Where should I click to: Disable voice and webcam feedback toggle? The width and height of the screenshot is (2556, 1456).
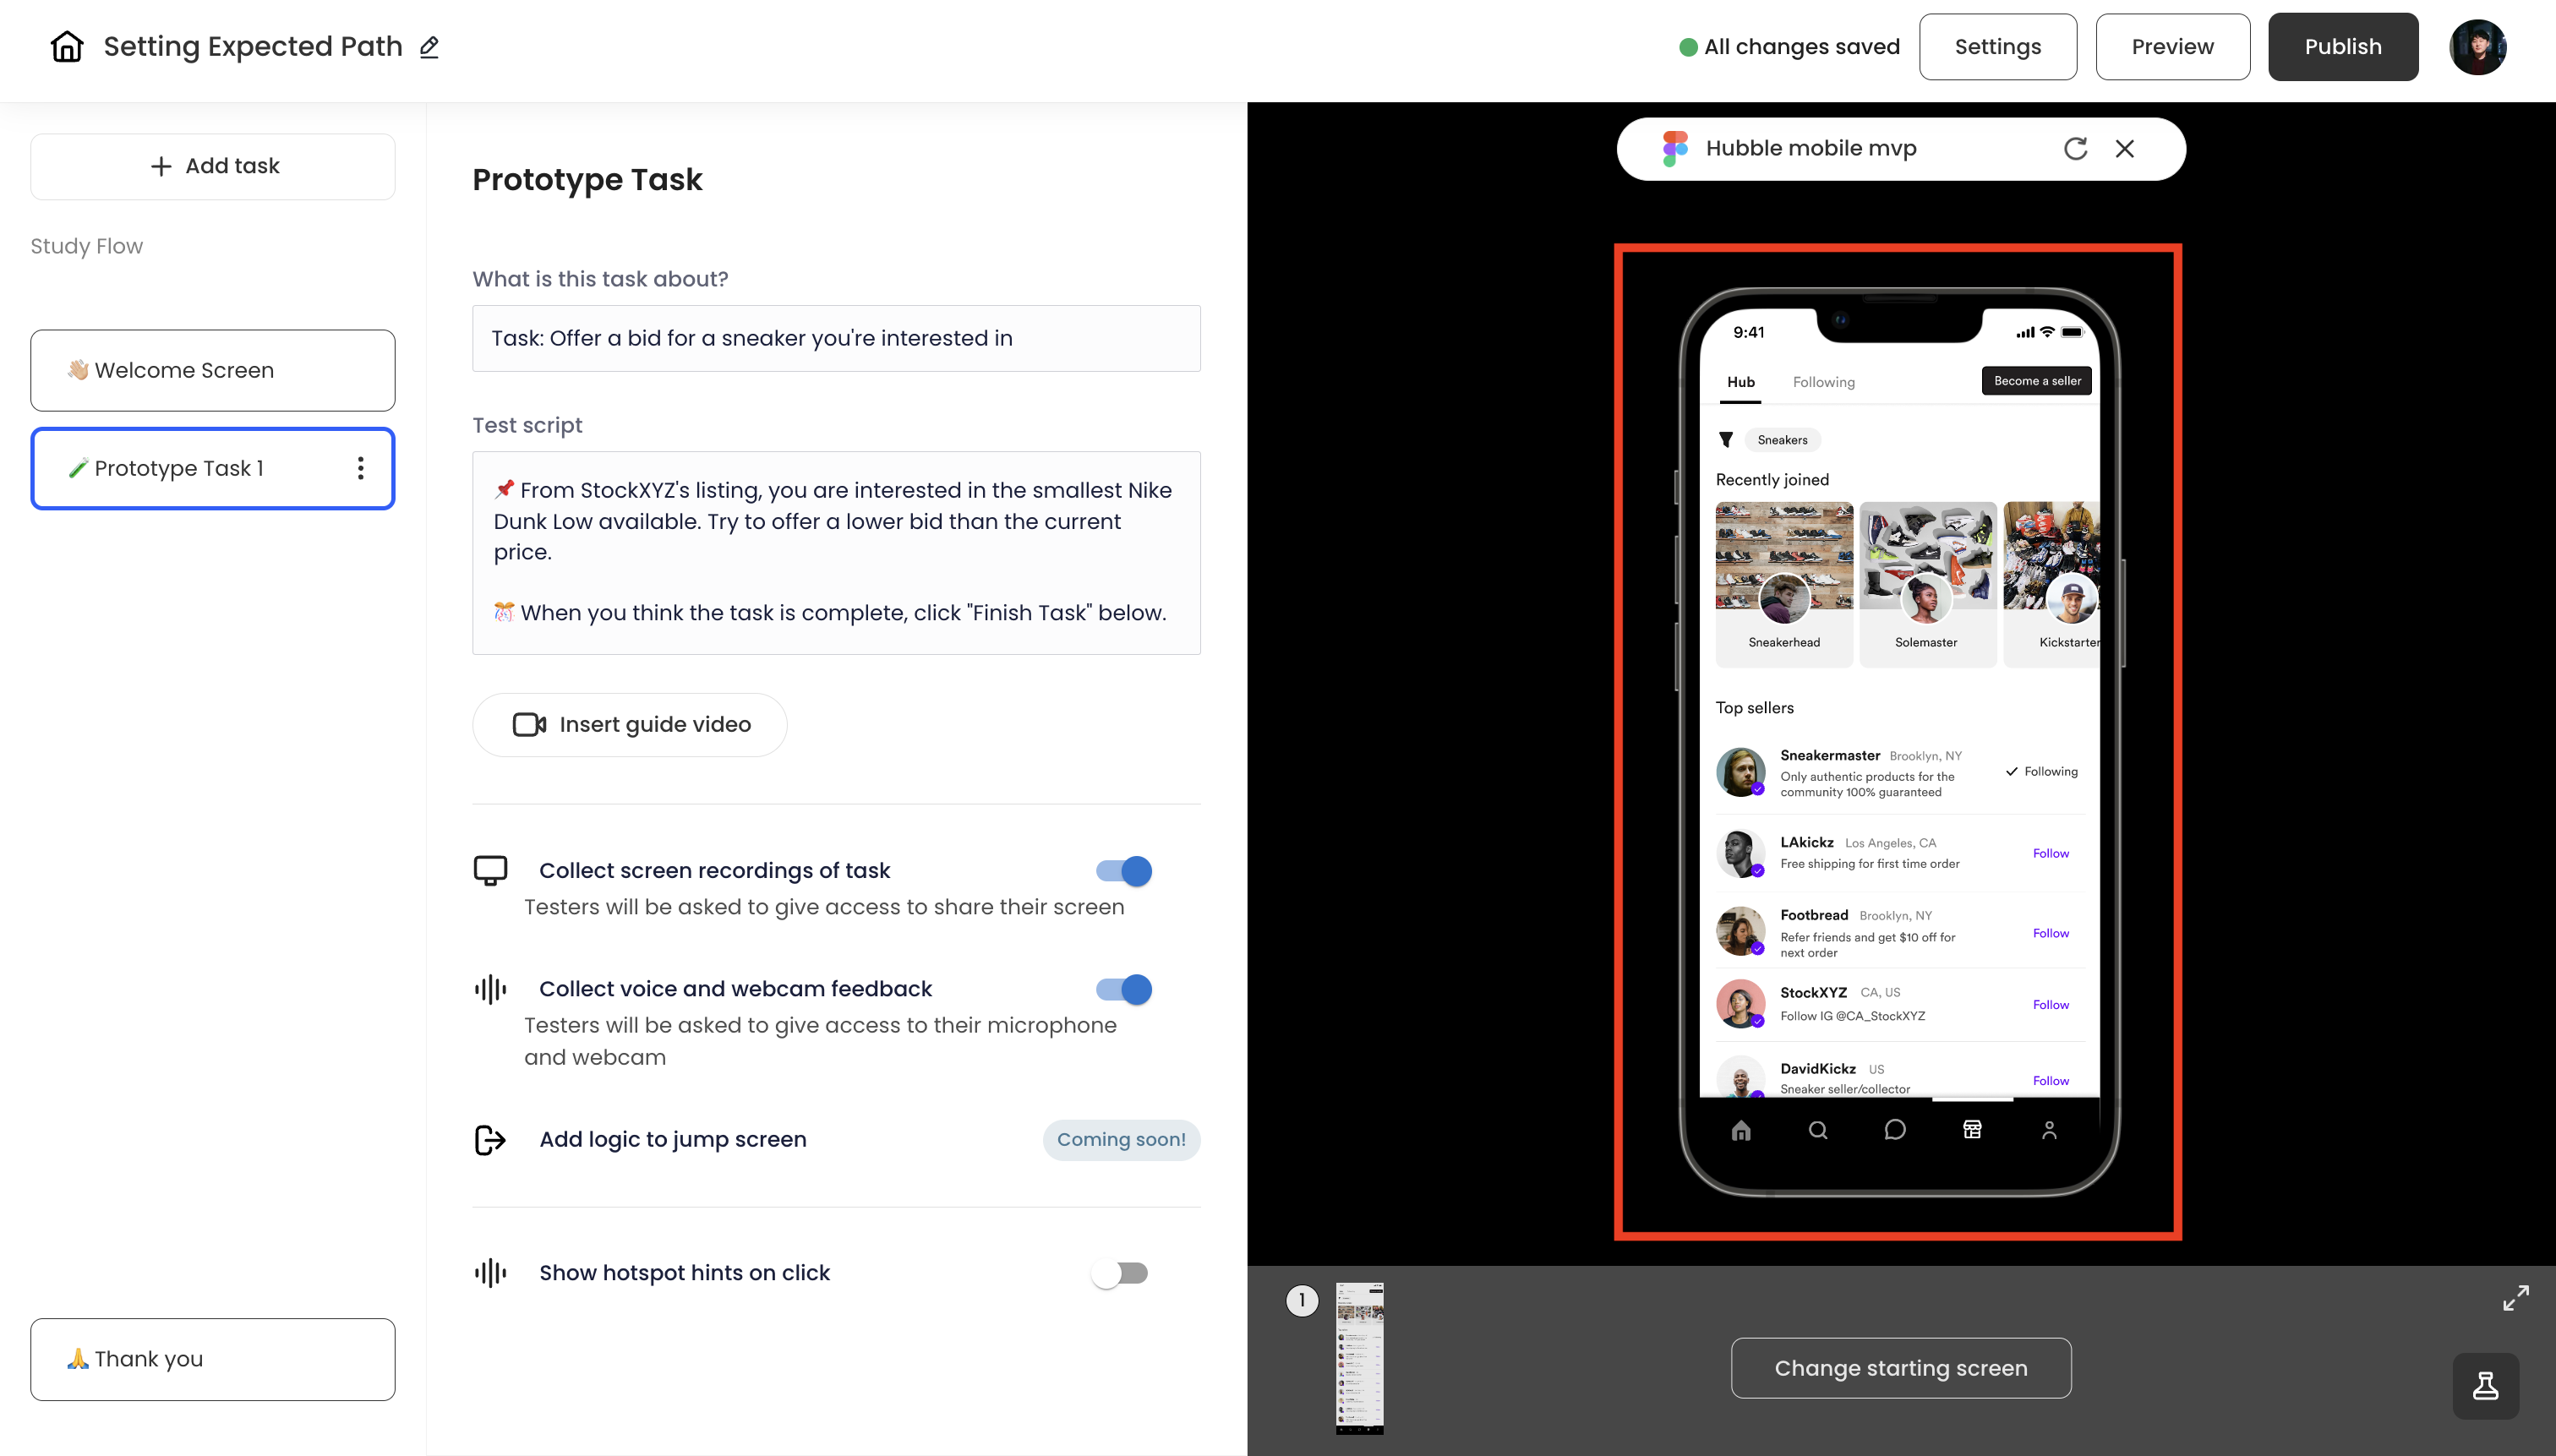click(1123, 990)
